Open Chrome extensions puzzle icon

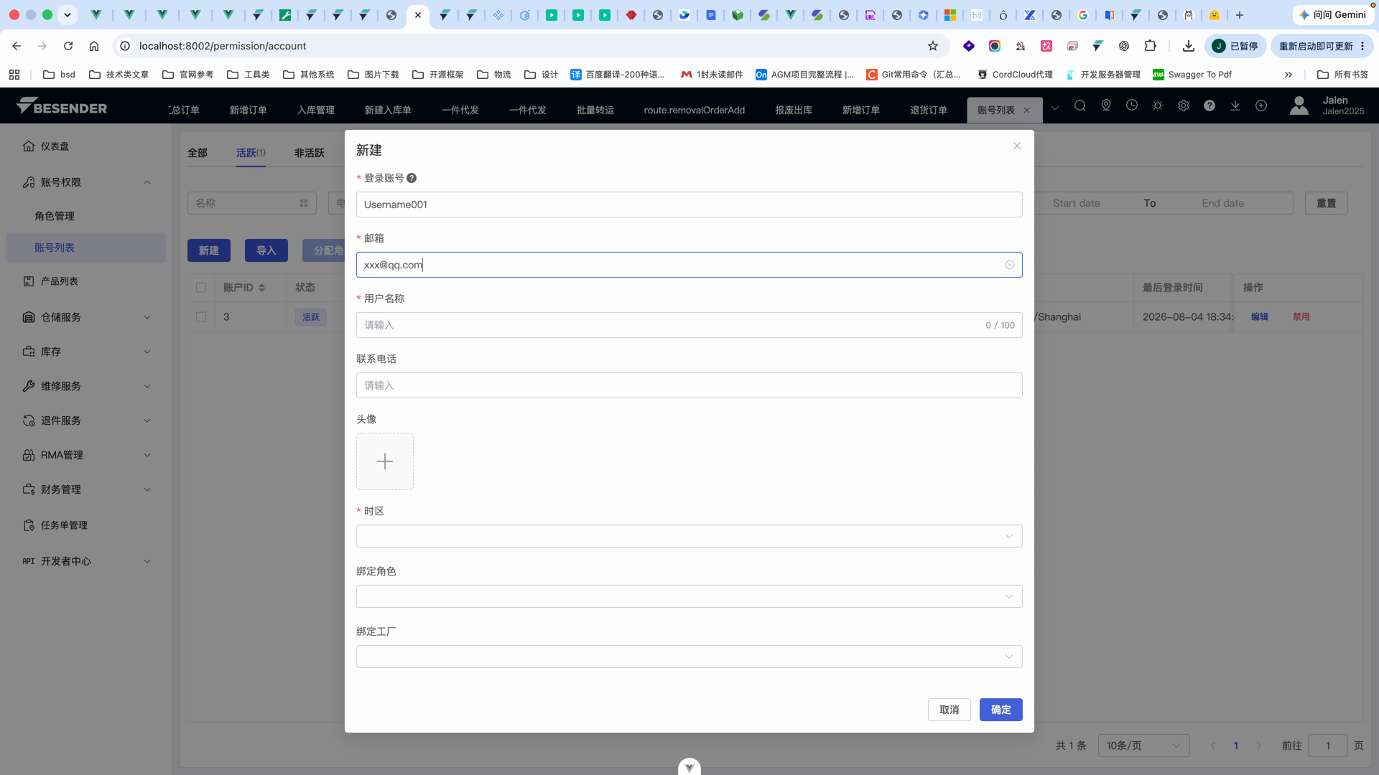point(1150,46)
